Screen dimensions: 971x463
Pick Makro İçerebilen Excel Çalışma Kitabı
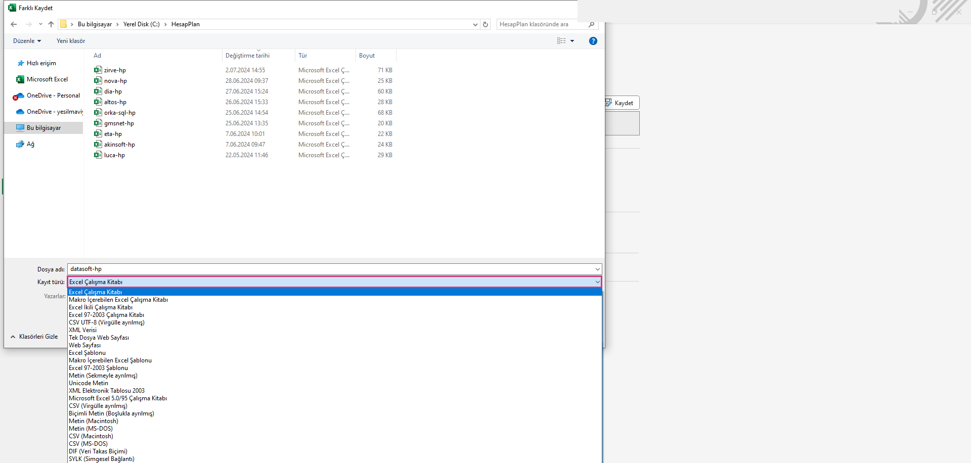pos(118,300)
